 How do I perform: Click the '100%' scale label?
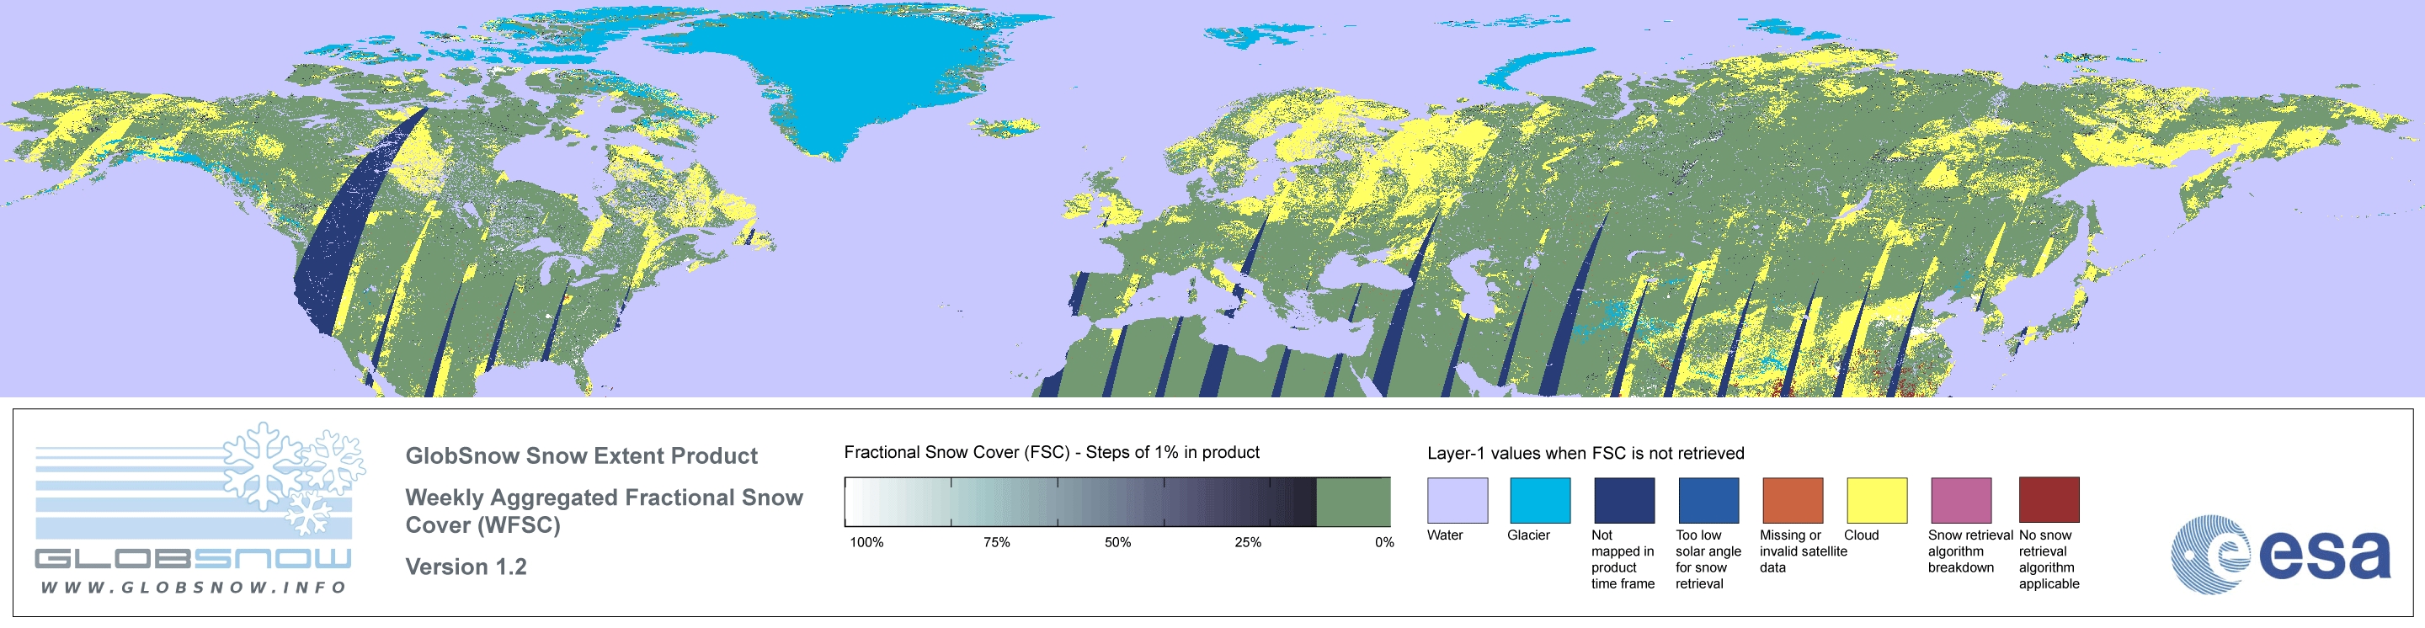(867, 542)
